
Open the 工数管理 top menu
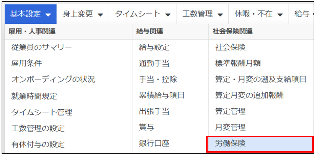[x=203, y=14]
